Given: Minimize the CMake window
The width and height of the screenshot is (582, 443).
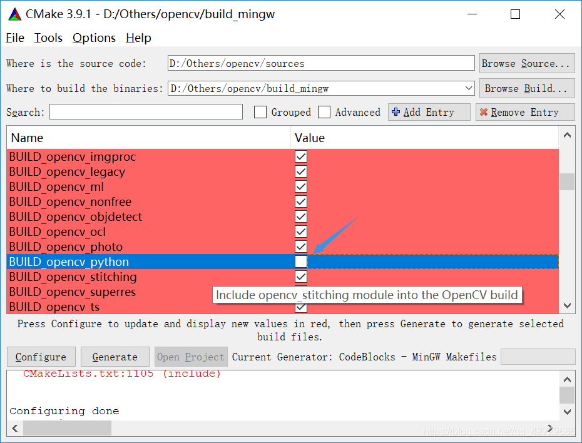Looking at the screenshot, I should click(472, 14).
